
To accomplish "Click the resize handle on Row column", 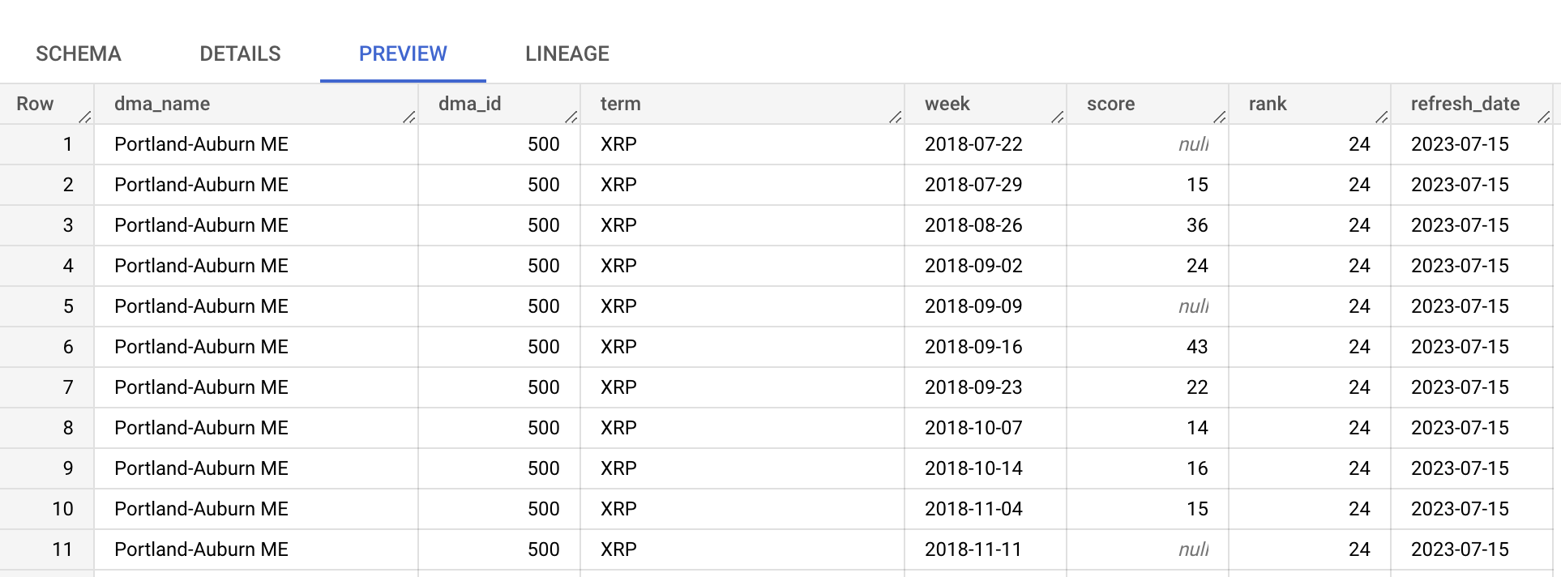I will tap(84, 117).
